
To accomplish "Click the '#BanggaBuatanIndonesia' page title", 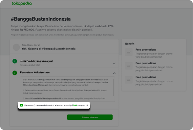I will 41,19.
